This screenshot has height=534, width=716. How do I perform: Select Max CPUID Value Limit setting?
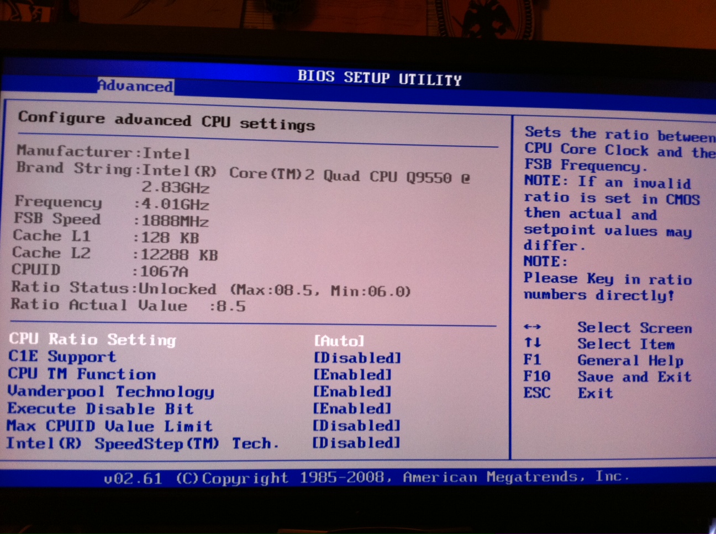click(x=109, y=426)
